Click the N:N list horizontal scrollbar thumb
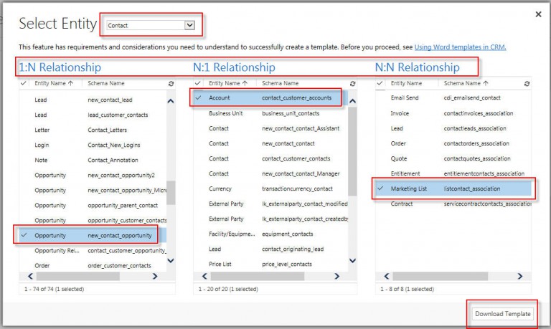 [x=441, y=277]
